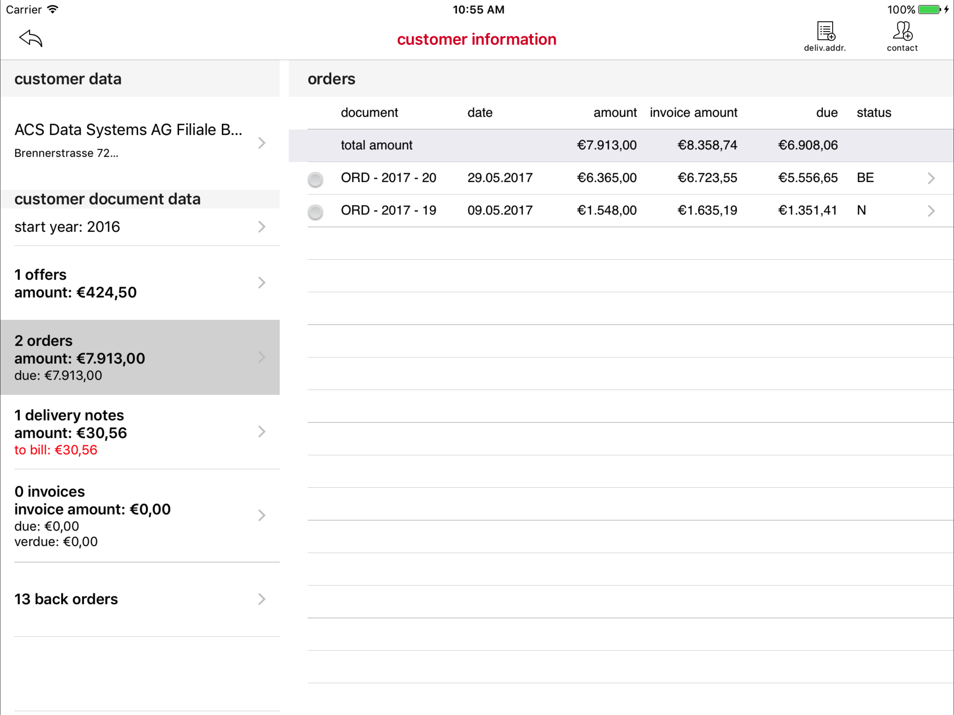Click total invoice amount €8.358,74
Image resolution: width=954 pixels, height=715 pixels.
tap(707, 145)
